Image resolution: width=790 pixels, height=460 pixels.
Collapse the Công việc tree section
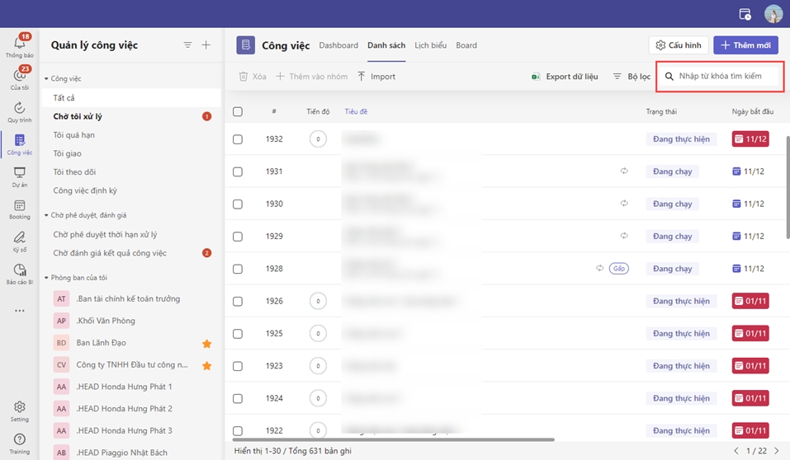tap(47, 79)
